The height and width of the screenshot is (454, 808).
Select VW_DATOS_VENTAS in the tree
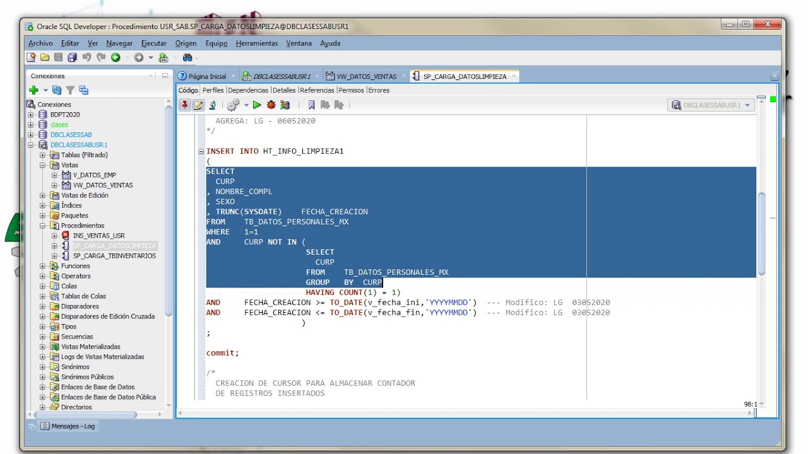click(103, 185)
